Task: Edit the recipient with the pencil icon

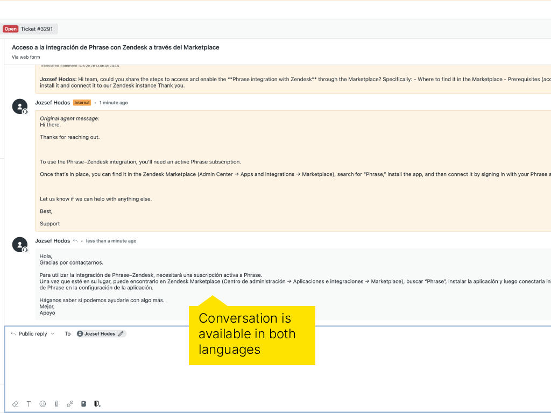Action: point(121,334)
